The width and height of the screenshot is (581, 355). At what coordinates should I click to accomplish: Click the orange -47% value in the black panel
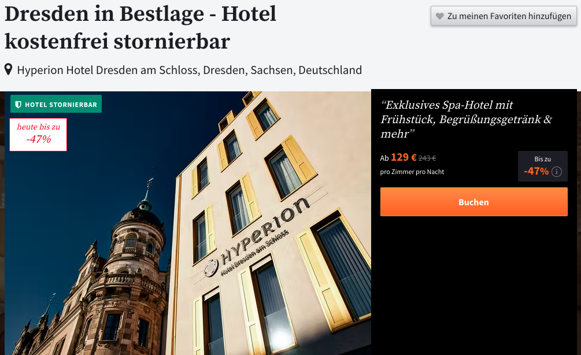click(x=536, y=171)
